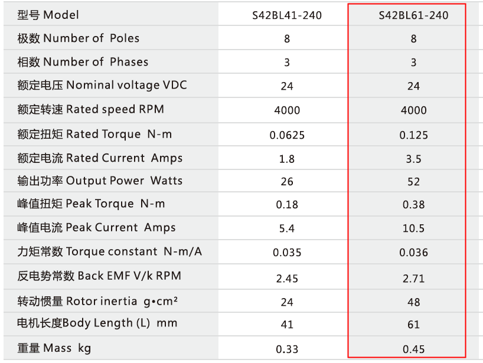Click the 1.8 rated current value
This screenshot has width=483, height=363.
click(x=287, y=159)
